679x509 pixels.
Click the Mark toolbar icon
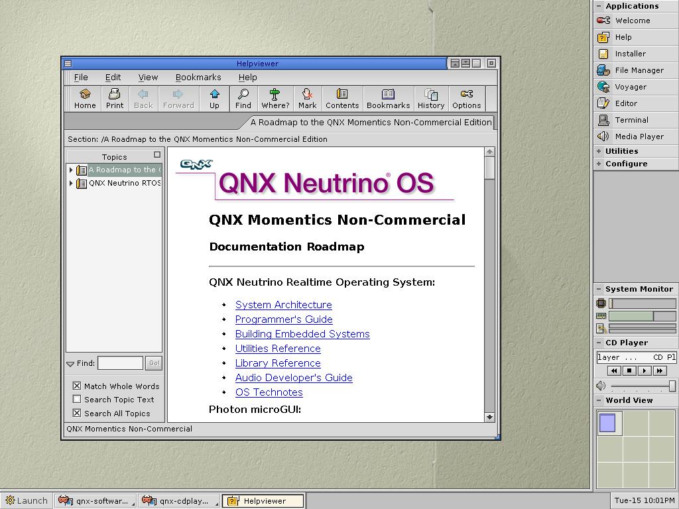point(307,98)
